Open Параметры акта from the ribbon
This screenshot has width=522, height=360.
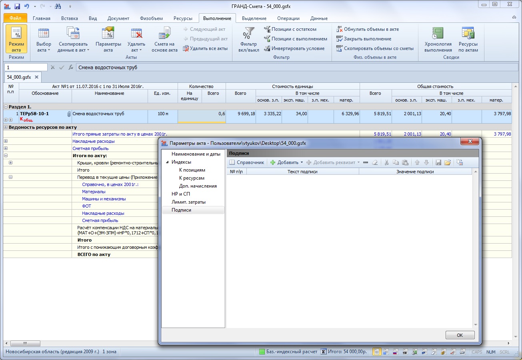pyautogui.click(x=108, y=39)
